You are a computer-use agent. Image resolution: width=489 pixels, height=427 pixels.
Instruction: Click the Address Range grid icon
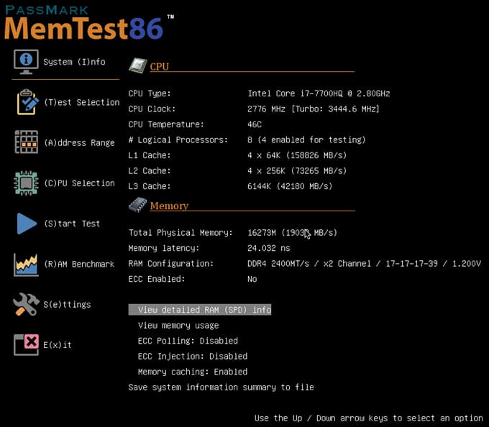click(27, 142)
